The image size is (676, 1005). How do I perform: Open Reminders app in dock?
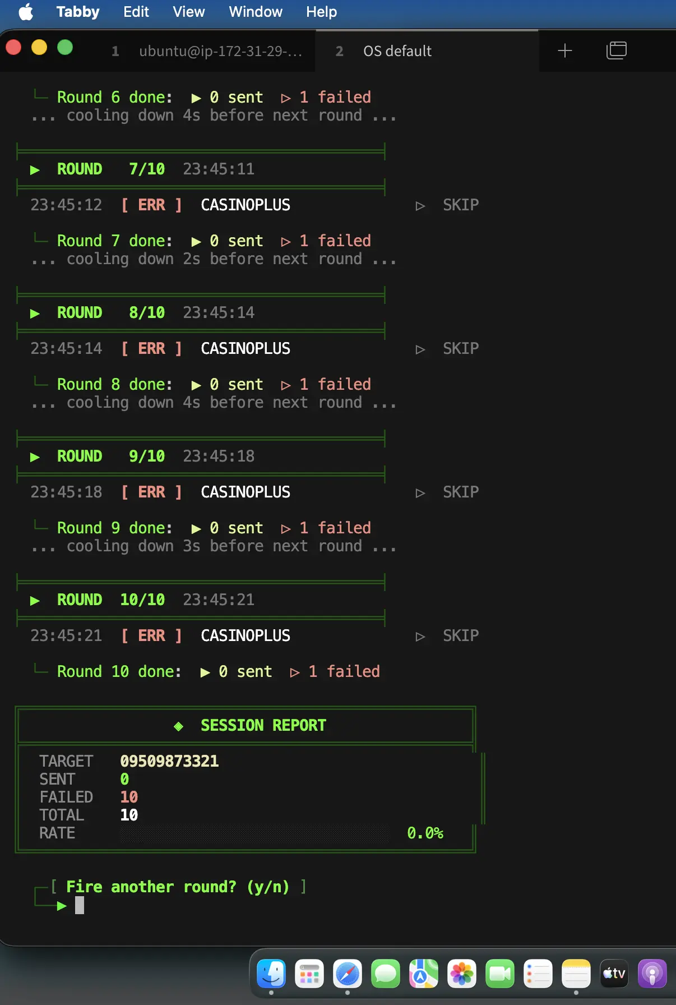click(x=538, y=974)
